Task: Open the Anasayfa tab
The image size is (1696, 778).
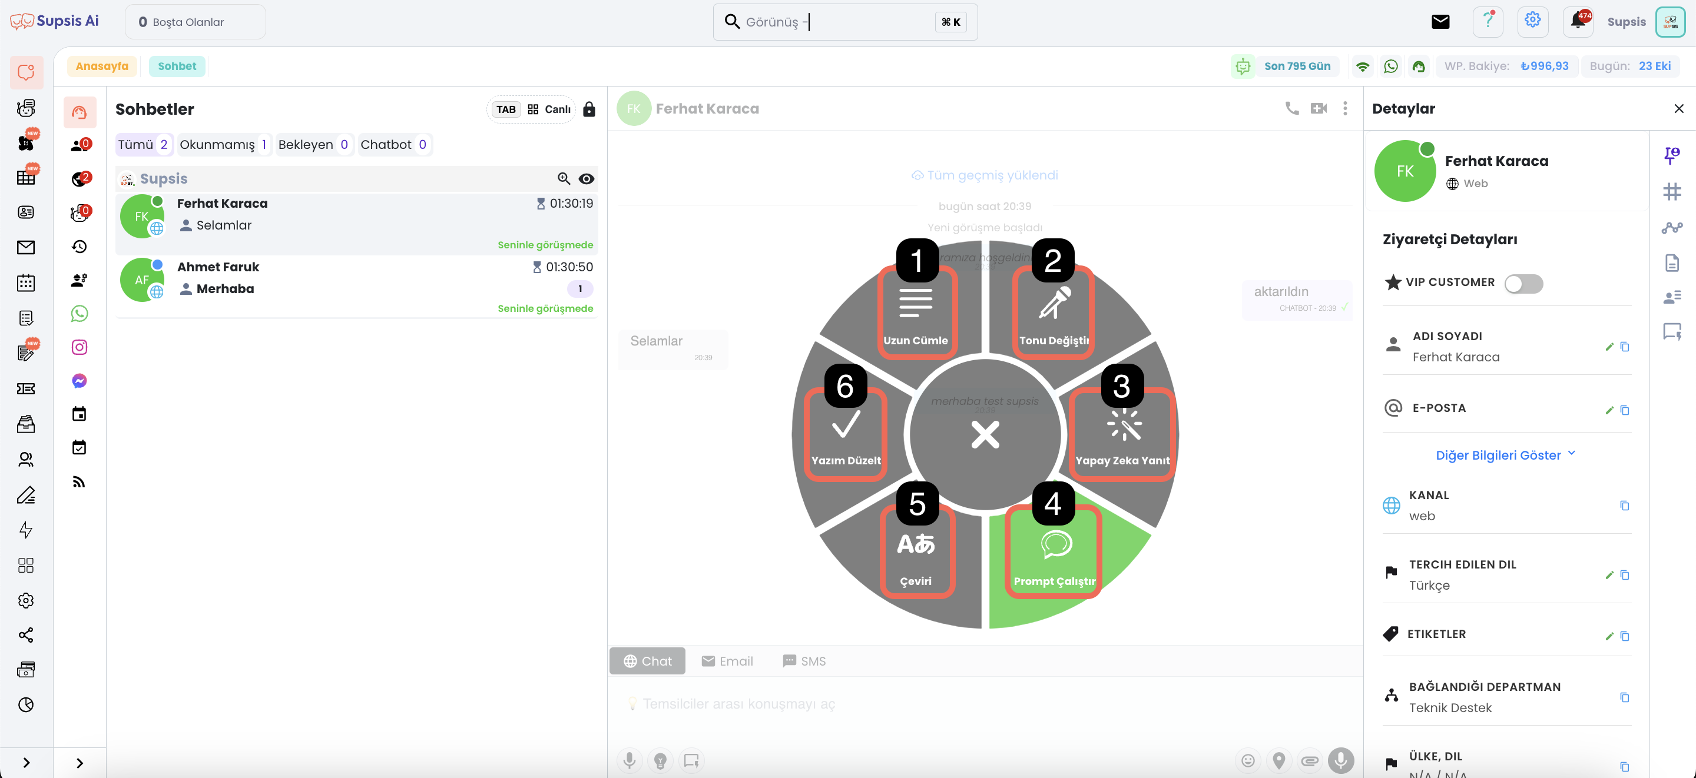Action: (102, 66)
